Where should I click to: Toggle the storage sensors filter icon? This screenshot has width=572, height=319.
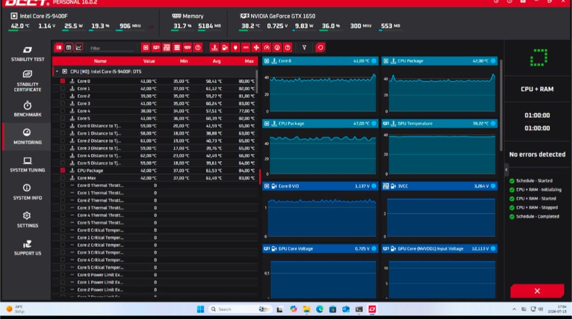click(x=177, y=48)
